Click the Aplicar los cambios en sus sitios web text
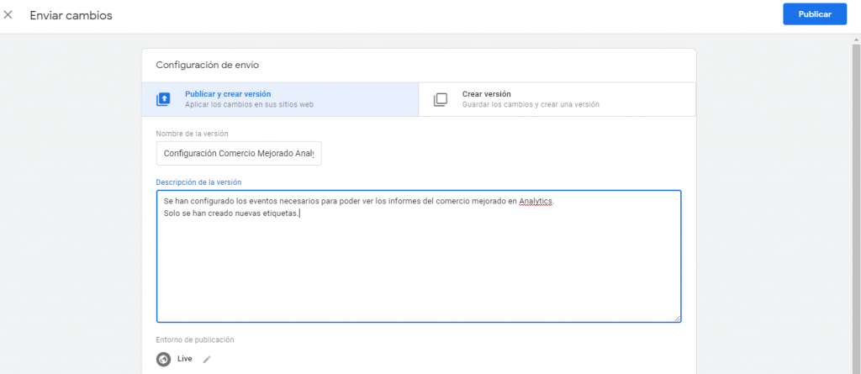This screenshot has height=374, width=861. pyautogui.click(x=249, y=104)
